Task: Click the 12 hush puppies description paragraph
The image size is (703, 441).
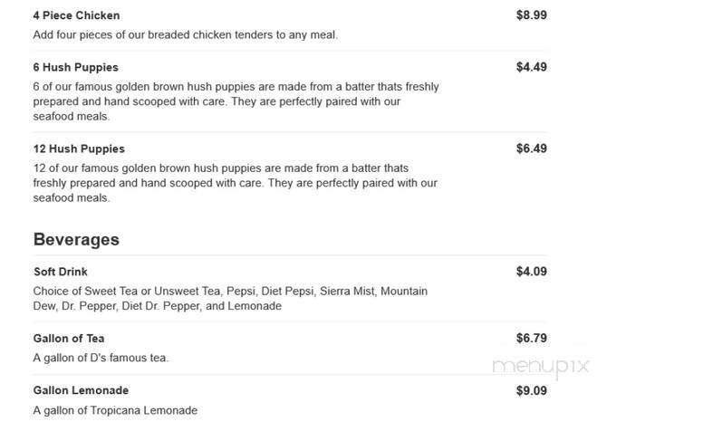Action: [x=236, y=183]
